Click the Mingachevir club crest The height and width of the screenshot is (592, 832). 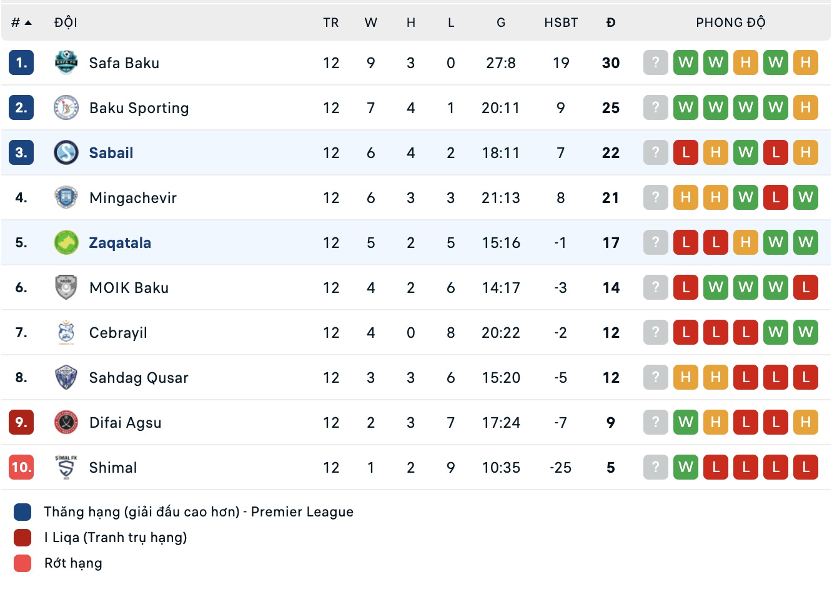tap(66, 197)
